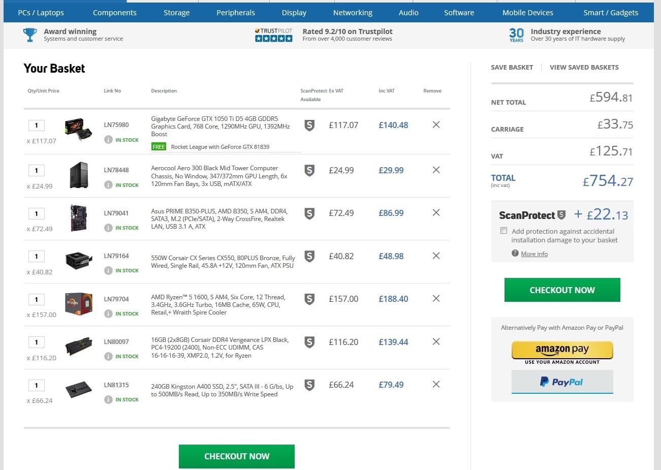The image size is (661, 470).
Task: Click ScanProtect shield icon for Asus PRIME motherboard
Action: (x=309, y=213)
